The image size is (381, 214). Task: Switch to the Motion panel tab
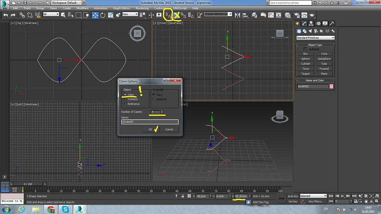(x=318, y=24)
